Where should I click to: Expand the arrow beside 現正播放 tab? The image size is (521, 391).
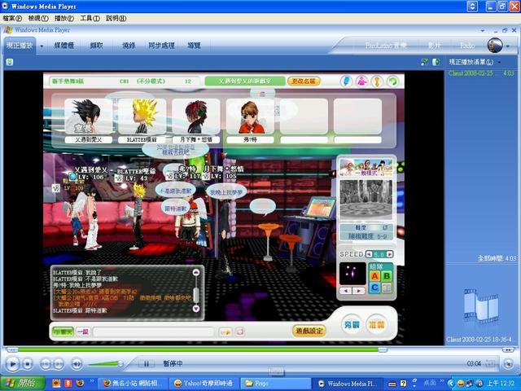42,46
